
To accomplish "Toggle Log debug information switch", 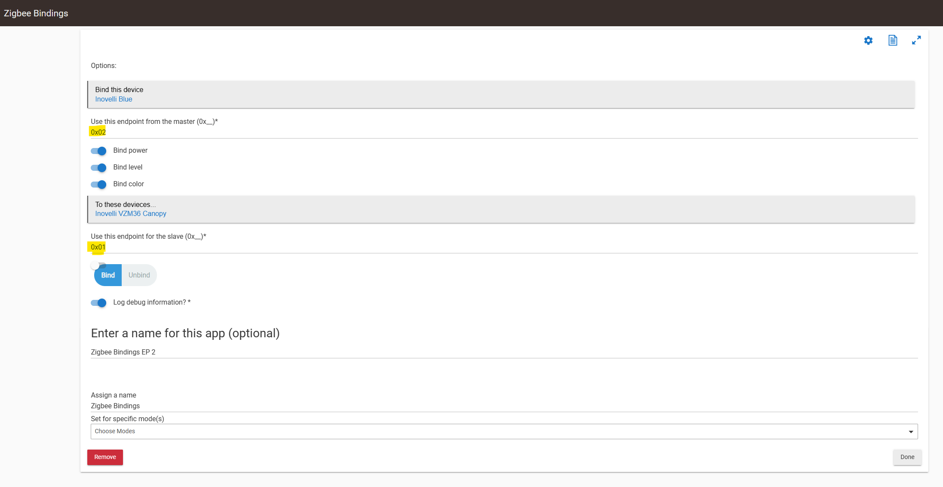I will [x=98, y=303].
